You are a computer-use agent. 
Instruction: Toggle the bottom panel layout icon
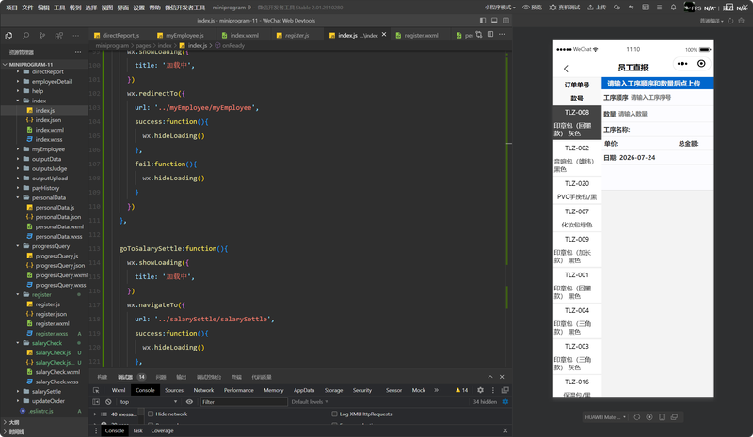[494, 21]
